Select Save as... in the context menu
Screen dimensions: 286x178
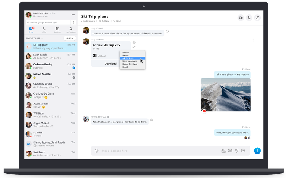point(127,52)
